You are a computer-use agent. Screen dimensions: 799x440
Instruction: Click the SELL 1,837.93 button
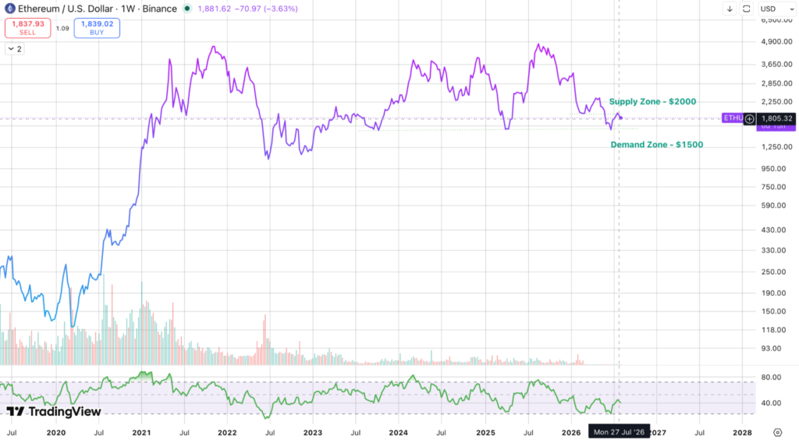pyautogui.click(x=28, y=28)
